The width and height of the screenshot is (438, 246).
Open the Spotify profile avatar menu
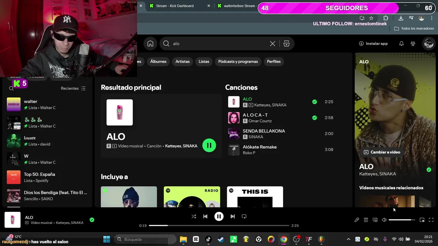point(428,43)
